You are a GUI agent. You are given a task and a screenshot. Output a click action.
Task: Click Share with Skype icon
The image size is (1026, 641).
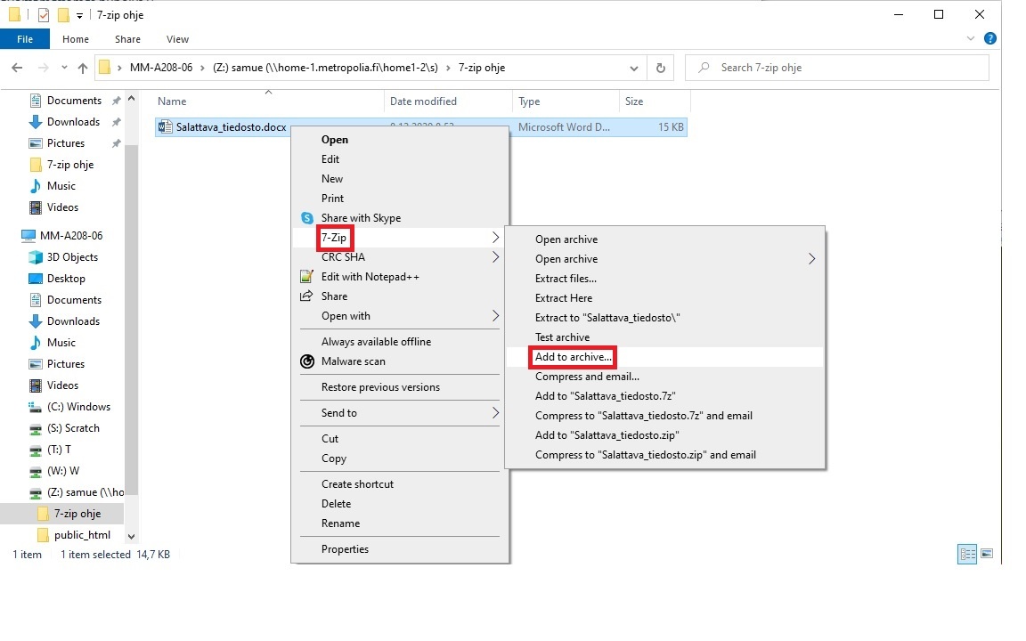[307, 218]
